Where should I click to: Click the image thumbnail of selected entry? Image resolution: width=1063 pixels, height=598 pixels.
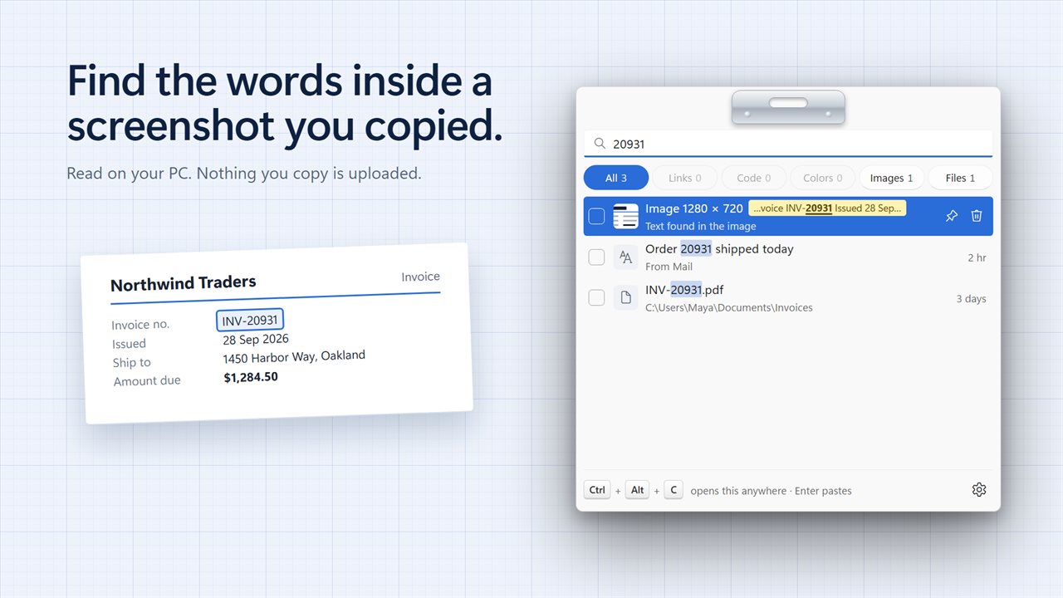(625, 217)
